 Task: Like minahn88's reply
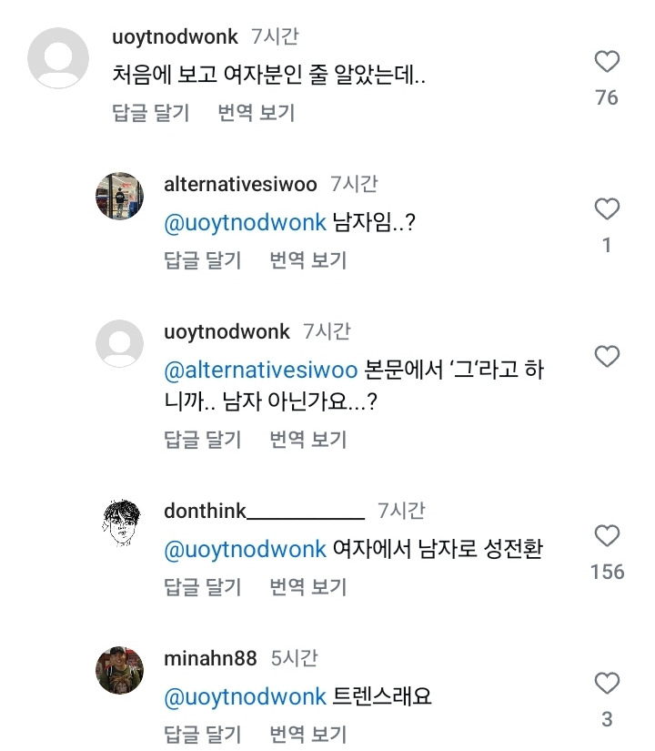click(607, 684)
